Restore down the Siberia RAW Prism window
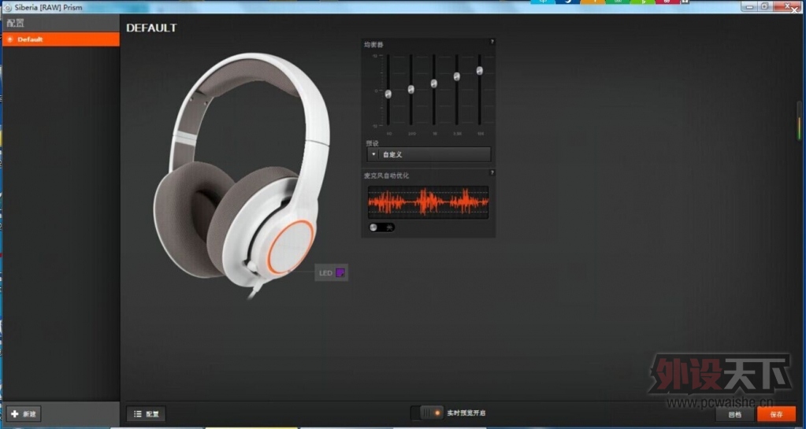Image resolution: width=806 pixels, height=429 pixels. [764, 6]
